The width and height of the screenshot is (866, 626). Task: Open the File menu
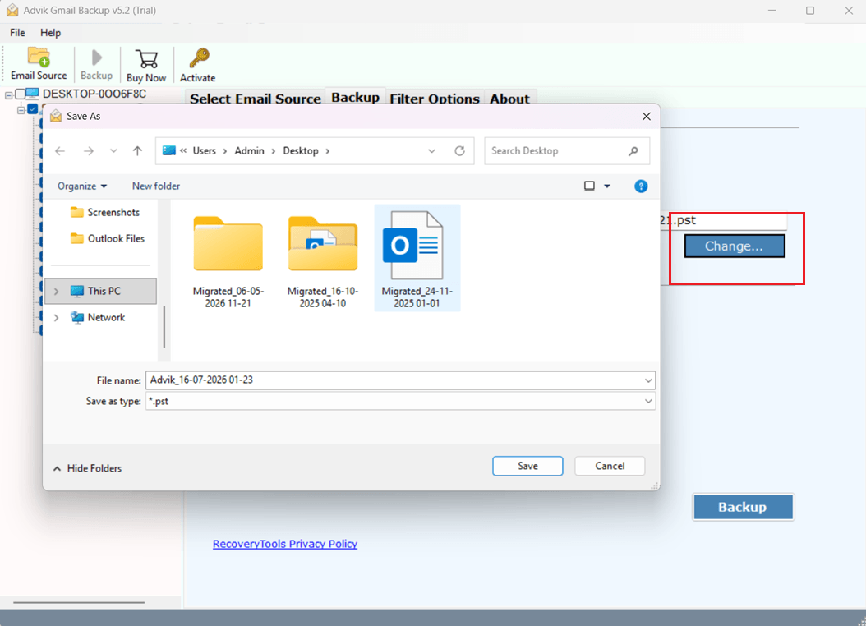pos(17,33)
